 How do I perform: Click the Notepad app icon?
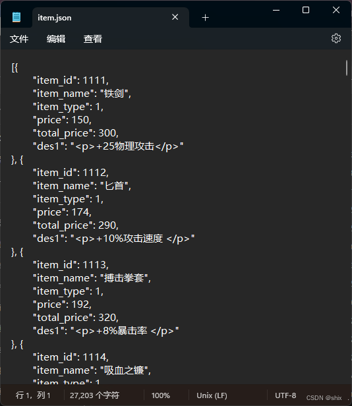(16, 17)
